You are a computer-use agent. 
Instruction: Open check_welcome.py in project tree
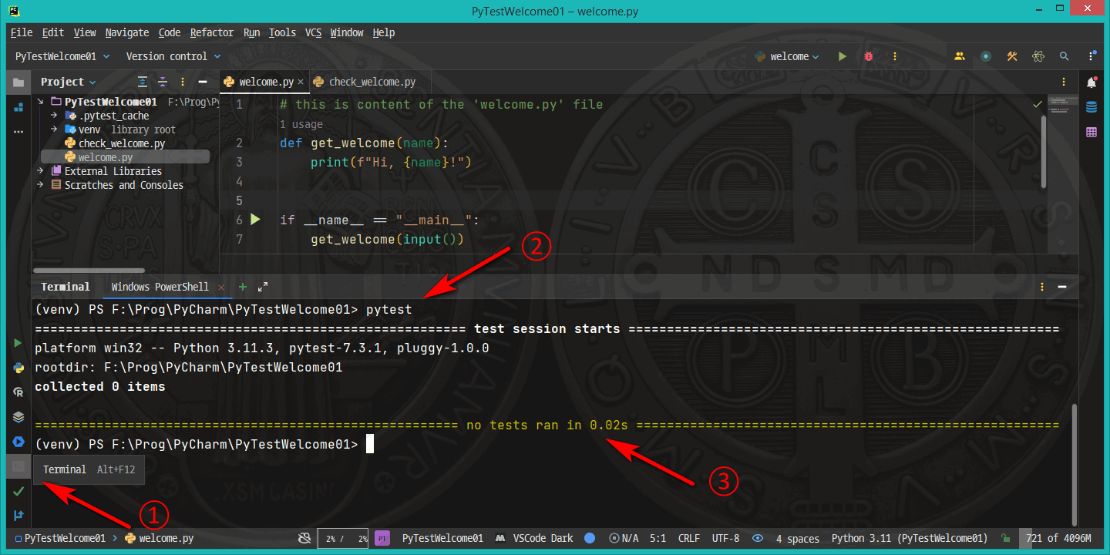[122, 143]
